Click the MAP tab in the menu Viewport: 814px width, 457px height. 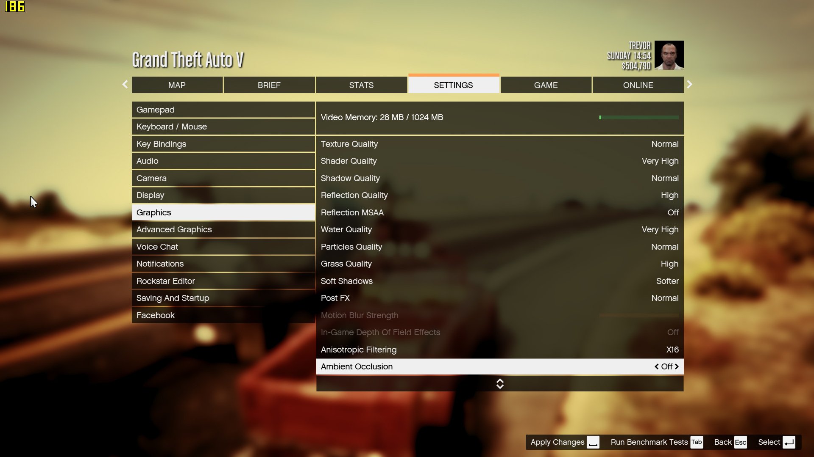(177, 85)
